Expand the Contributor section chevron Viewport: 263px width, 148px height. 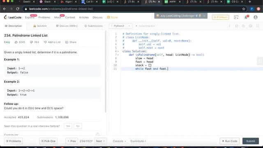[98, 134]
